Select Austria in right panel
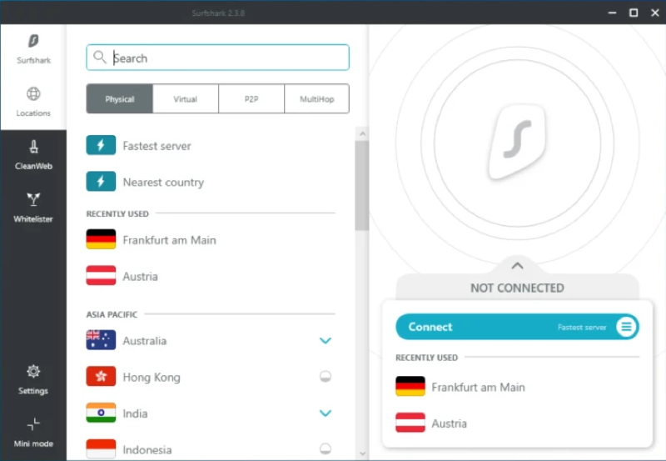The width and height of the screenshot is (666, 461). [x=517, y=423]
